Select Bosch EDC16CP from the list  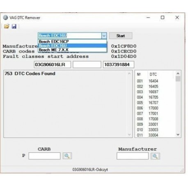72,41
